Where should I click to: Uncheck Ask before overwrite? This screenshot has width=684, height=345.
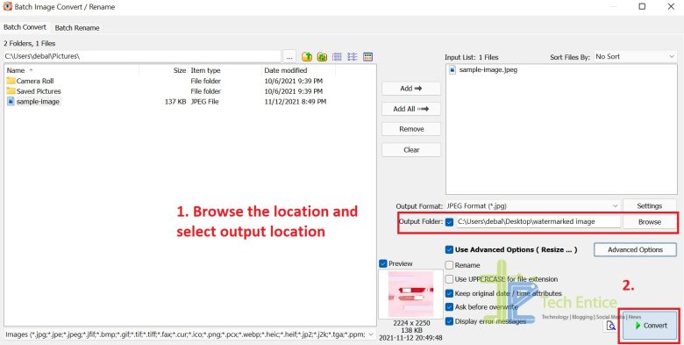tap(449, 307)
